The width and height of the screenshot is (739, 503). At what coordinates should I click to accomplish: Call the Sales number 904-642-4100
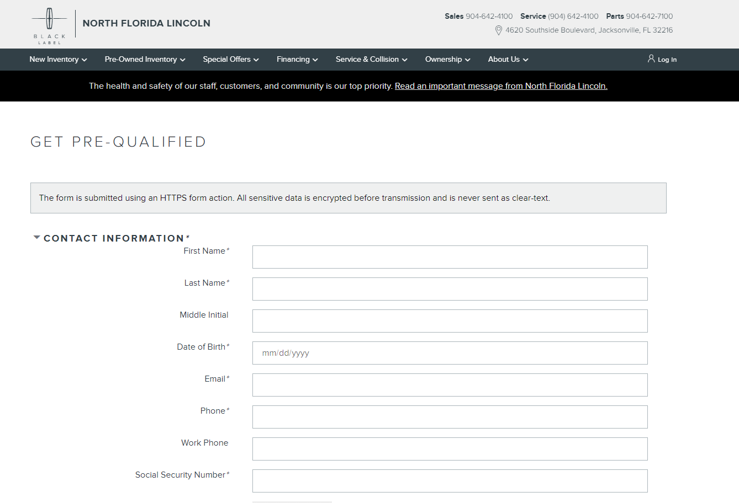[x=489, y=17]
